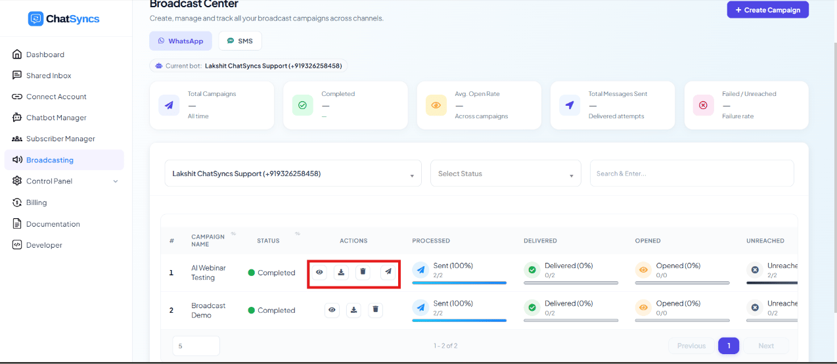Go to the Next page

pos(766,346)
